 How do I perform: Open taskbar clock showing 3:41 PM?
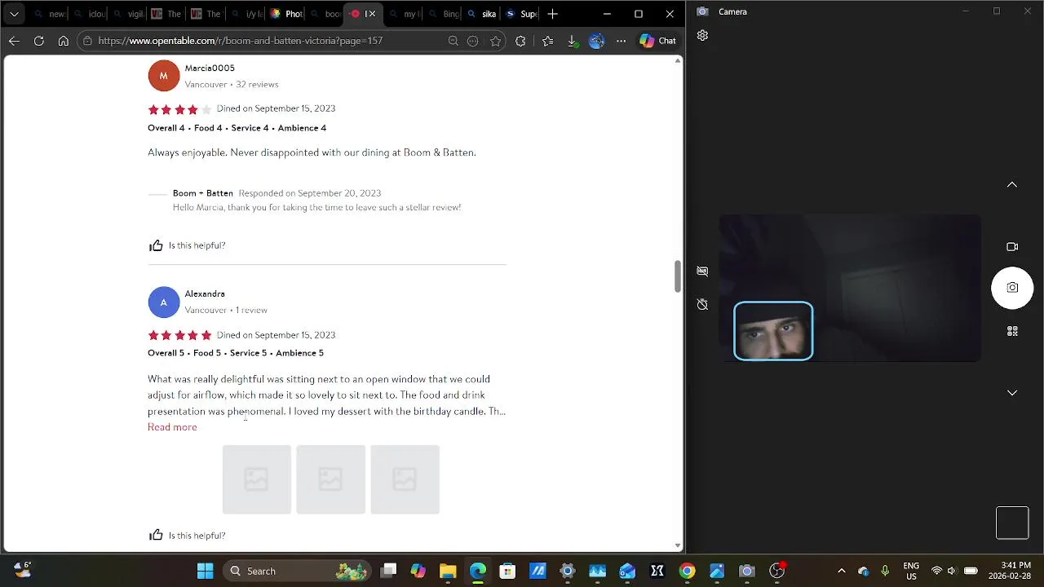tap(1009, 571)
